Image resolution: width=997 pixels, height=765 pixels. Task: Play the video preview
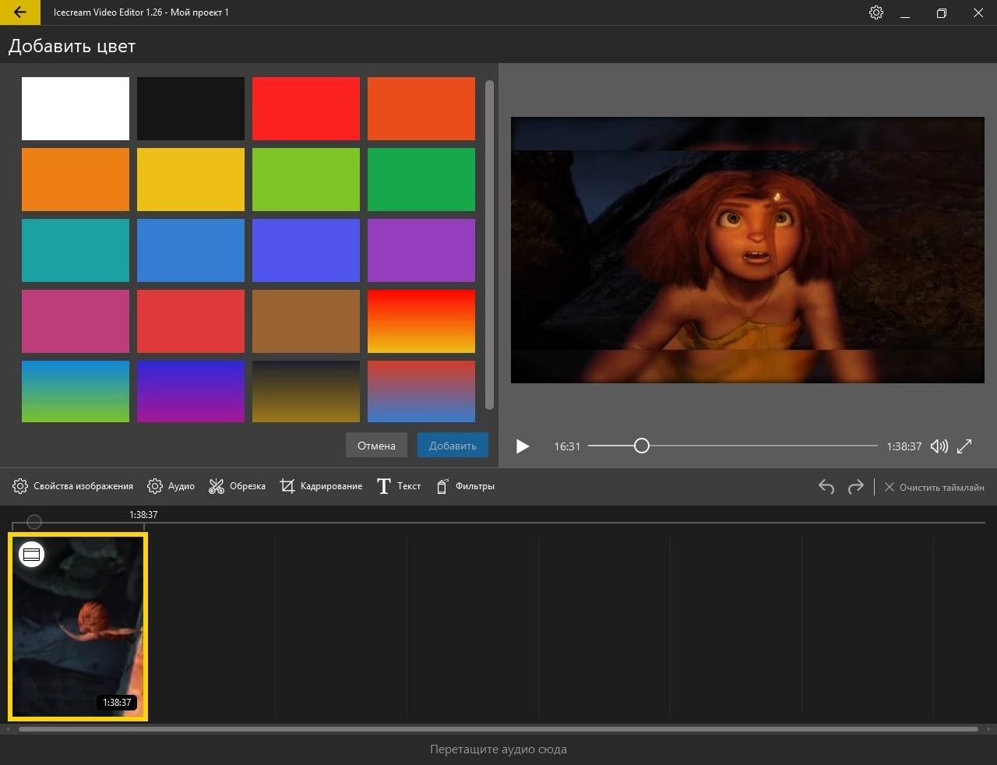tap(523, 446)
